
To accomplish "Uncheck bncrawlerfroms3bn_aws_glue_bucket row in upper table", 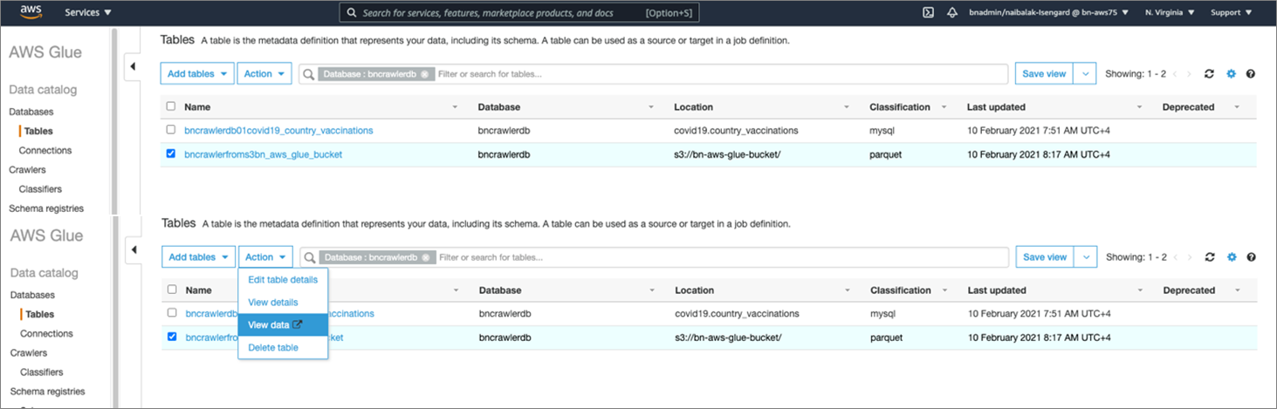I will (x=171, y=153).
